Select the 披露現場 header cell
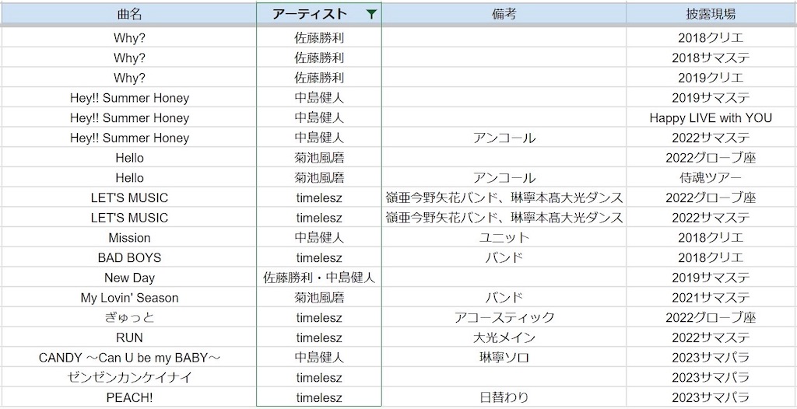 pos(711,14)
